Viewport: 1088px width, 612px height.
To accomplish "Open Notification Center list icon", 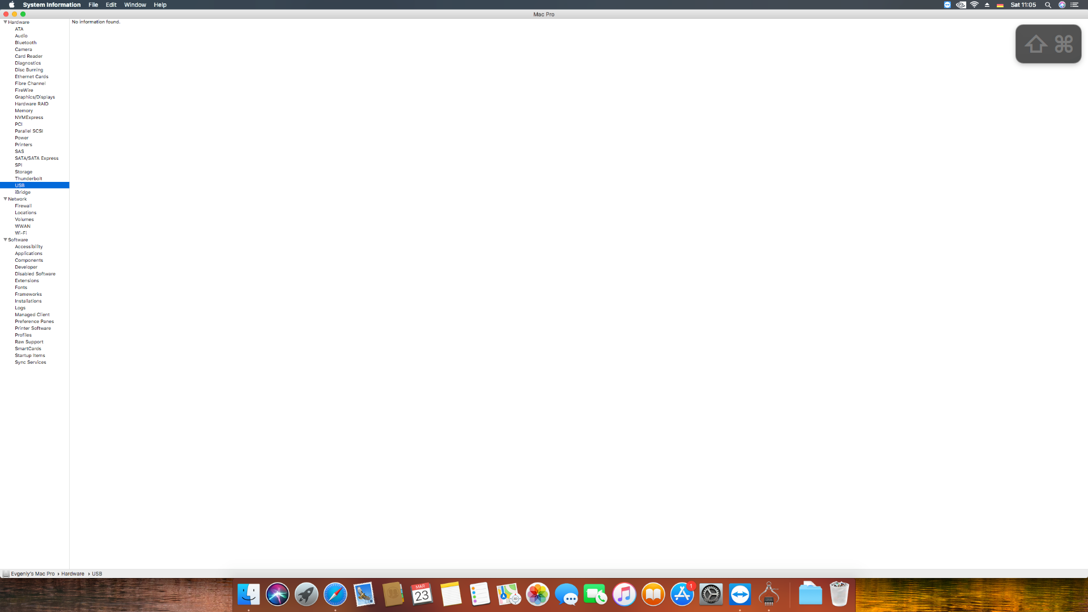I will click(x=1074, y=5).
